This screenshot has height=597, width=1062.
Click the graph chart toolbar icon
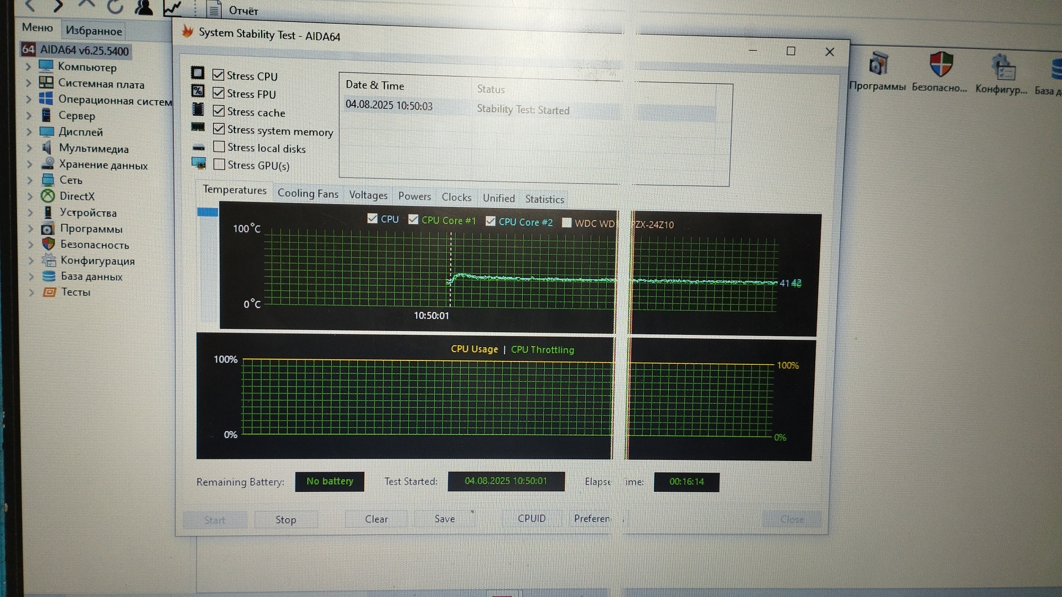tap(173, 7)
